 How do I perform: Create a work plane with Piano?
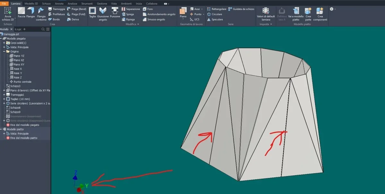click(183, 13)
